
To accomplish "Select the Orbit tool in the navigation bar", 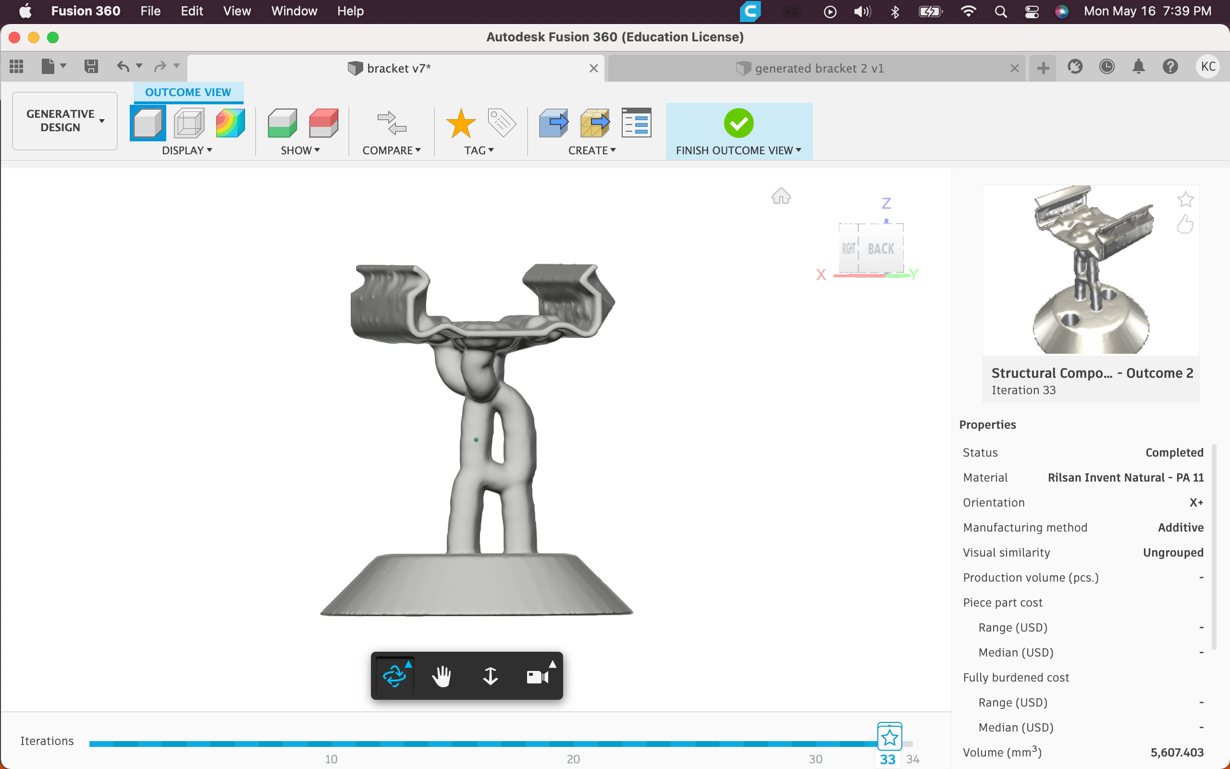I will [394, 675].
